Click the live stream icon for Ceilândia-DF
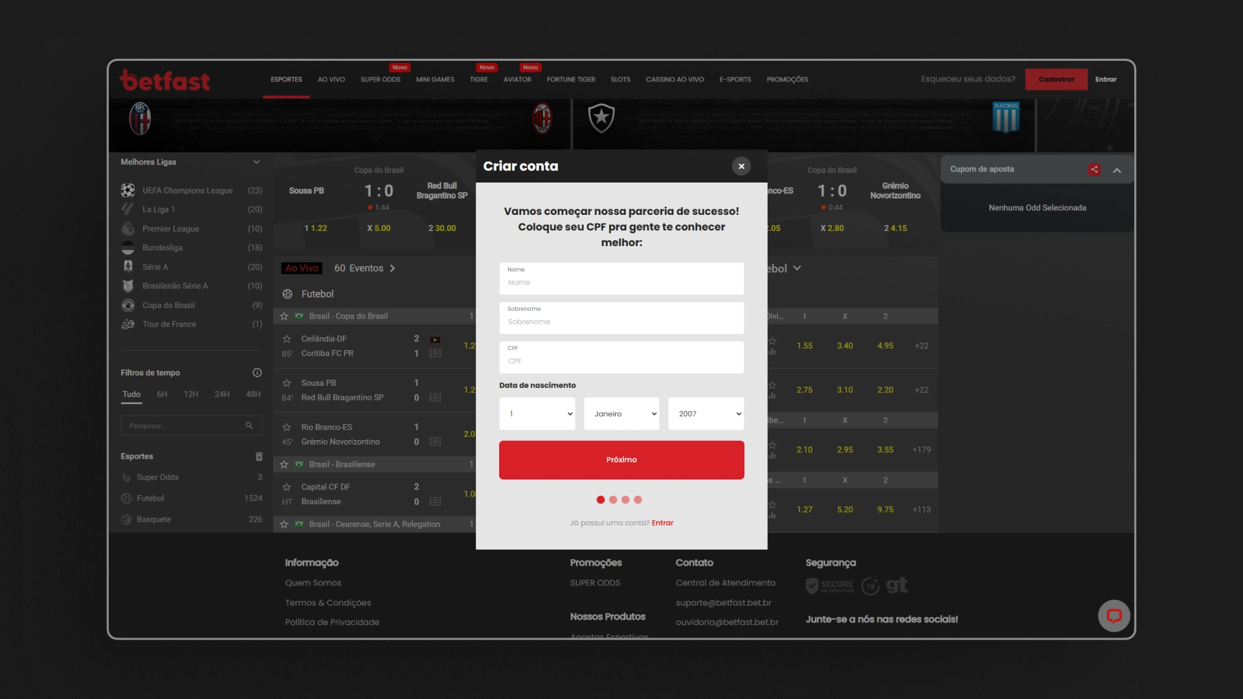The height and width of the screenshot is (699, 1243). [x=435, y=339]
